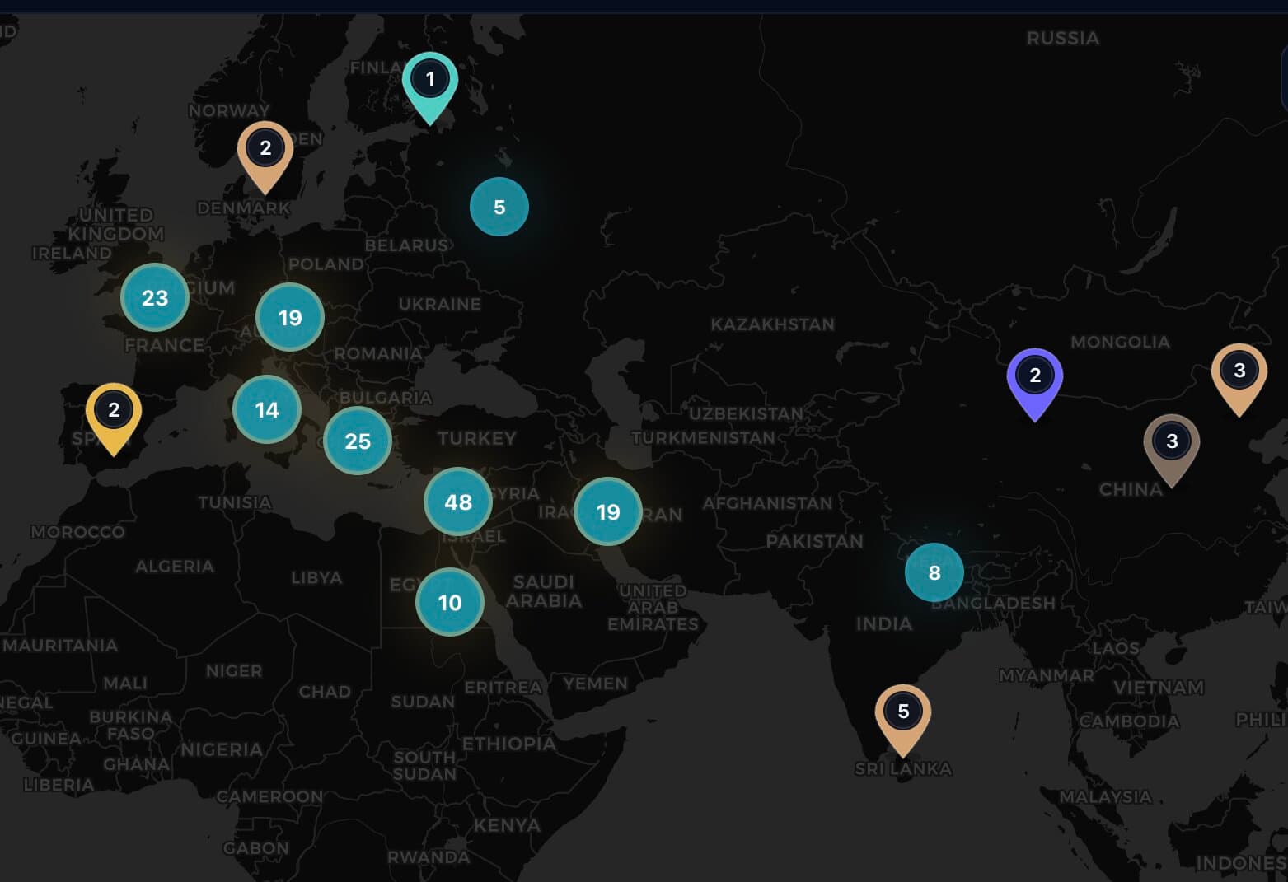Open the tan pin labeled 5 near Sri Lanka
The height and width of the screenshot is (882, 1288).
[x=903, y=709]
